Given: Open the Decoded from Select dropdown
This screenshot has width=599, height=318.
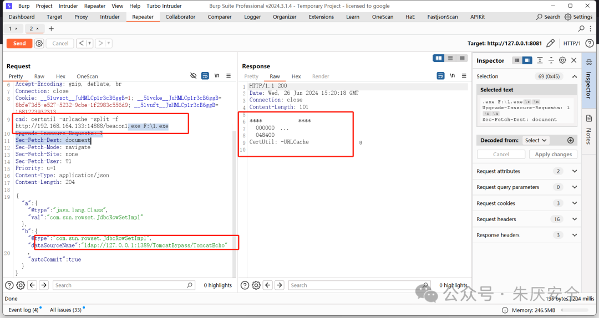Looking at the screenshot, I should coord(535,141).
